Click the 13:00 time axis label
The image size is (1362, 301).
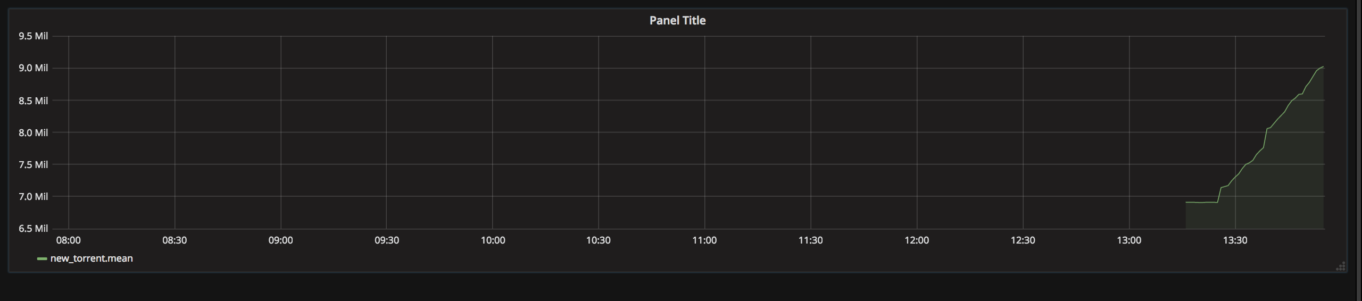(1128, 240)
